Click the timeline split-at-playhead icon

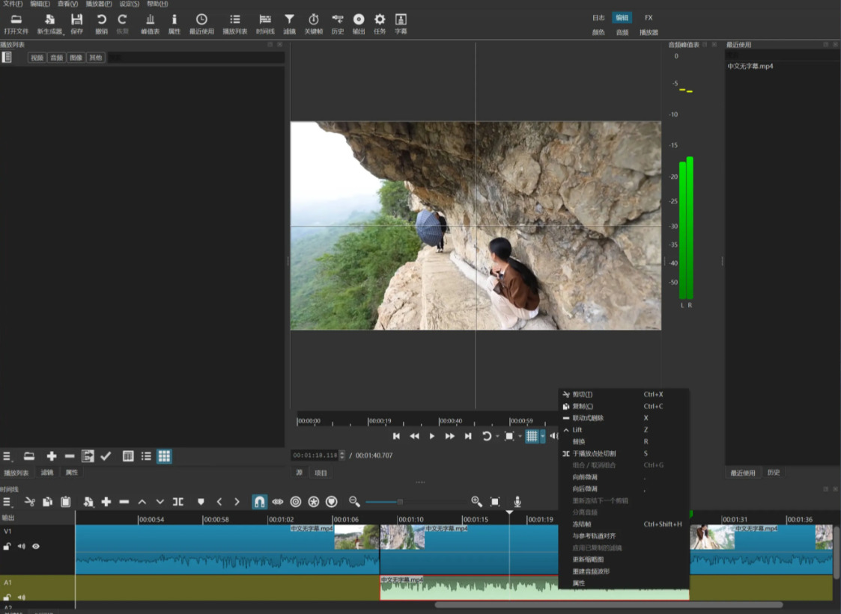(178, 502)
